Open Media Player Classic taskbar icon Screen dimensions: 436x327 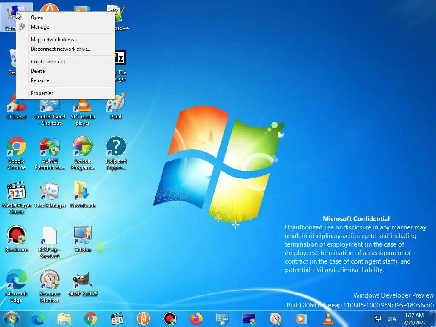117,318
